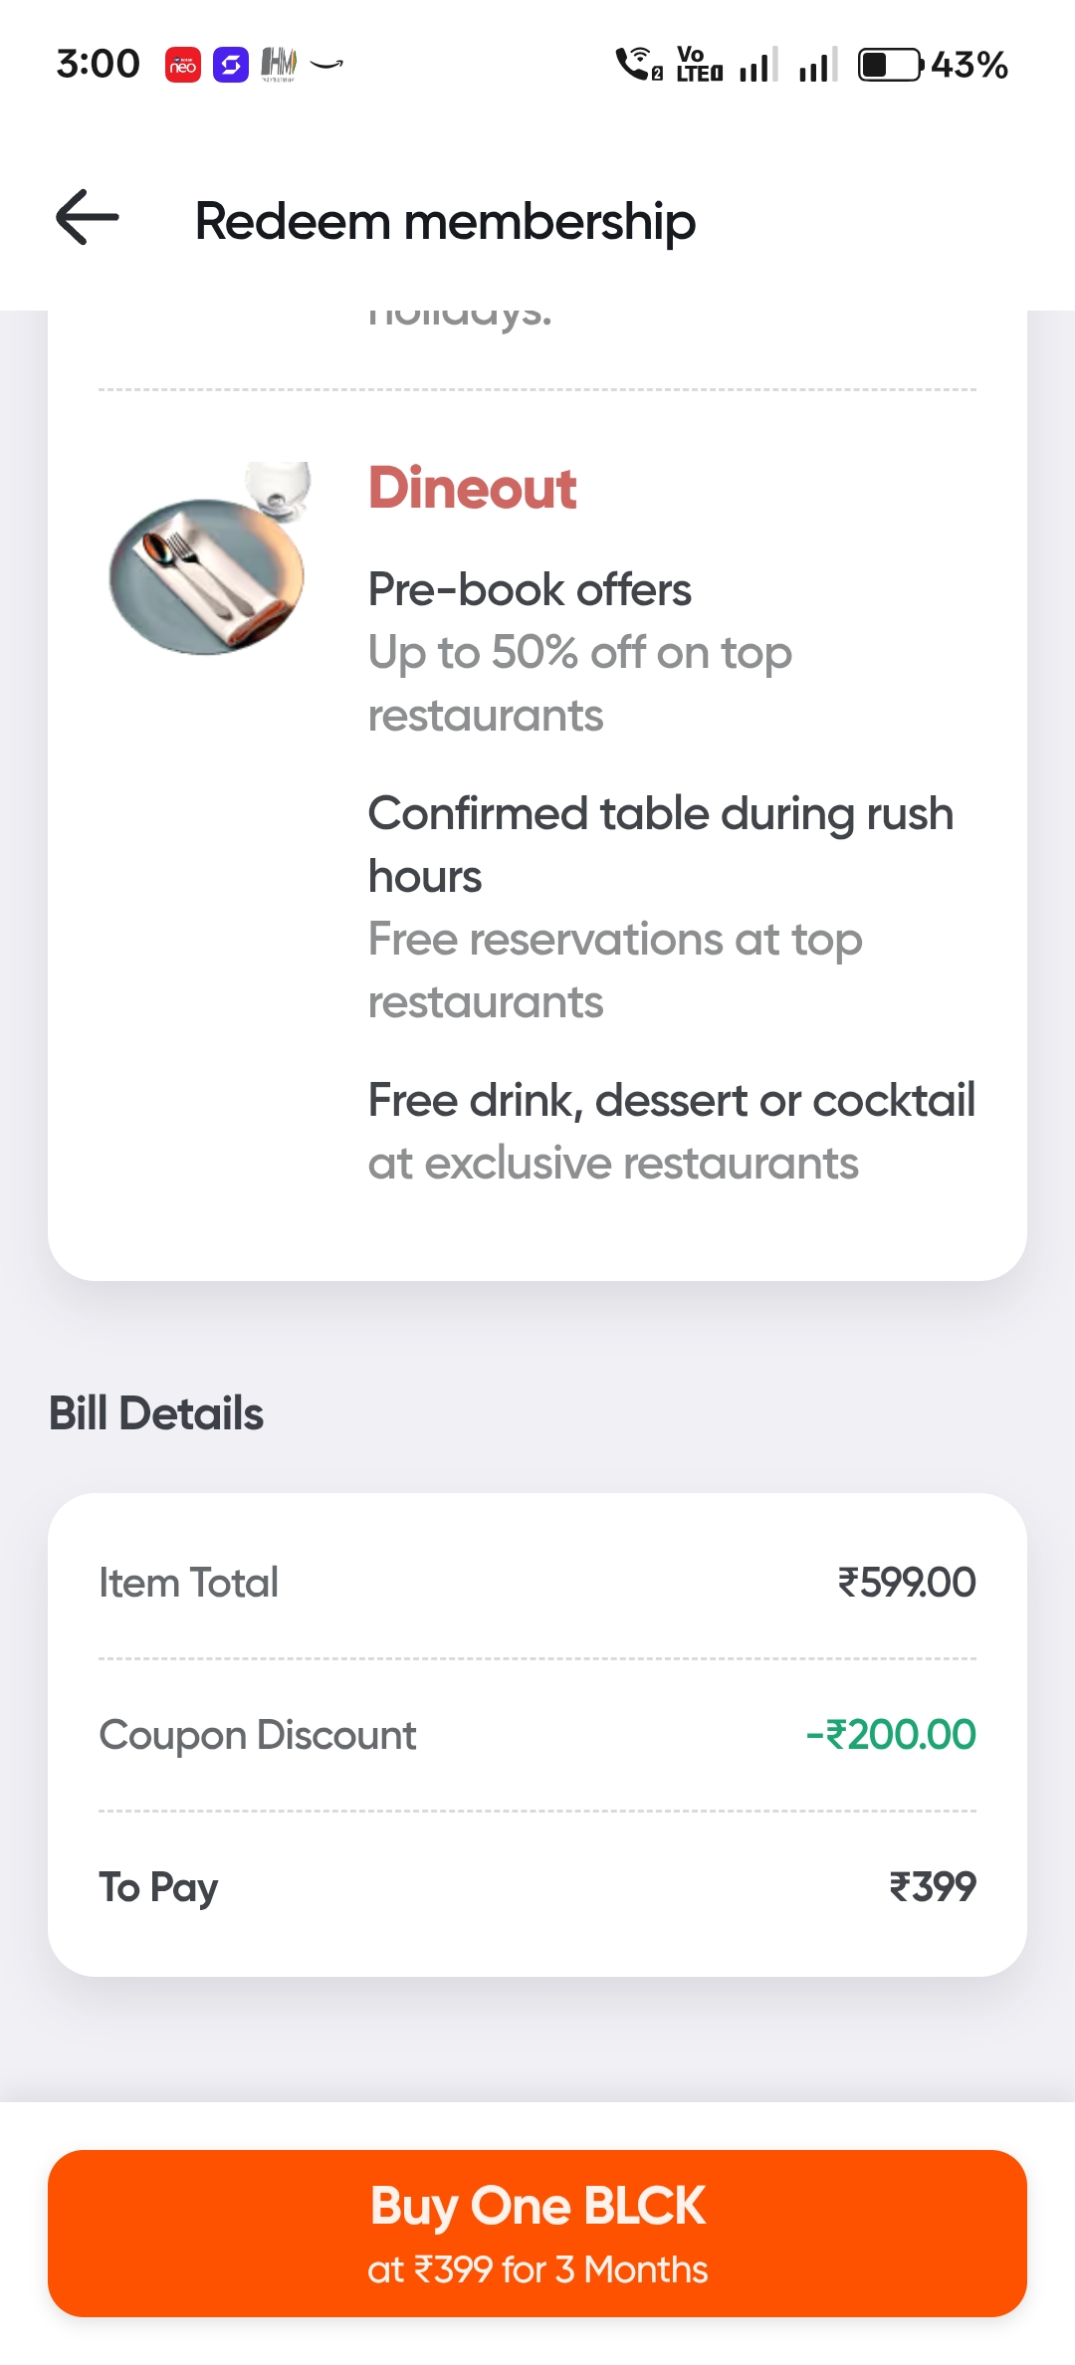Tap the HM notification icon
Viewport: 1075px width, 2365px height.
(279, 66)
